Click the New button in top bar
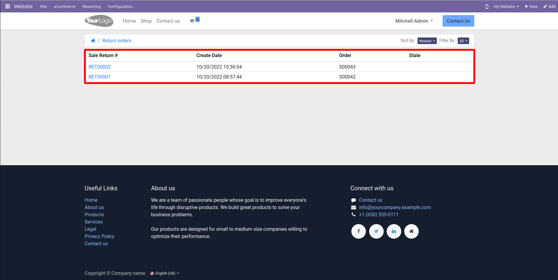 (x=531, y=6)
